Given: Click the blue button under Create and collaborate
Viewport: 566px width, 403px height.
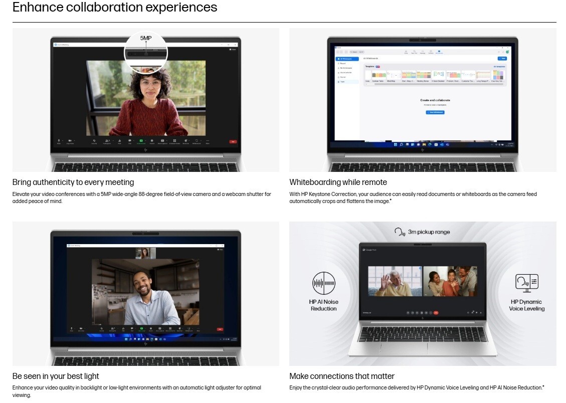Looking at the screenshot, I should click(x=435, y=112).
